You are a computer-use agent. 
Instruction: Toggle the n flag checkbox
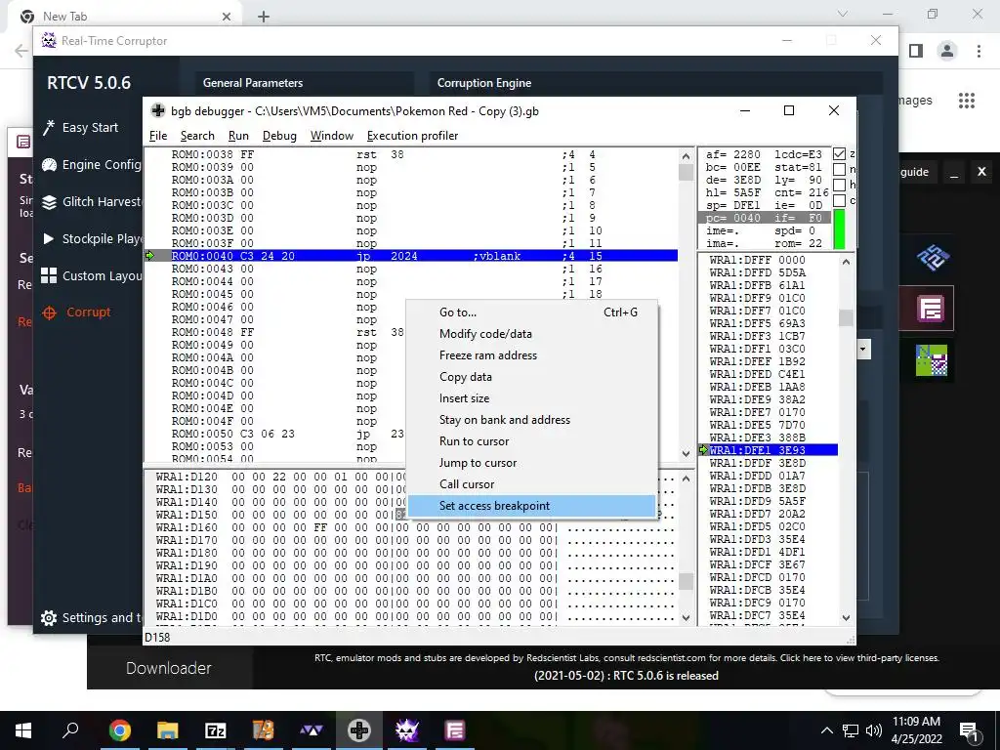tap(839, 169)
